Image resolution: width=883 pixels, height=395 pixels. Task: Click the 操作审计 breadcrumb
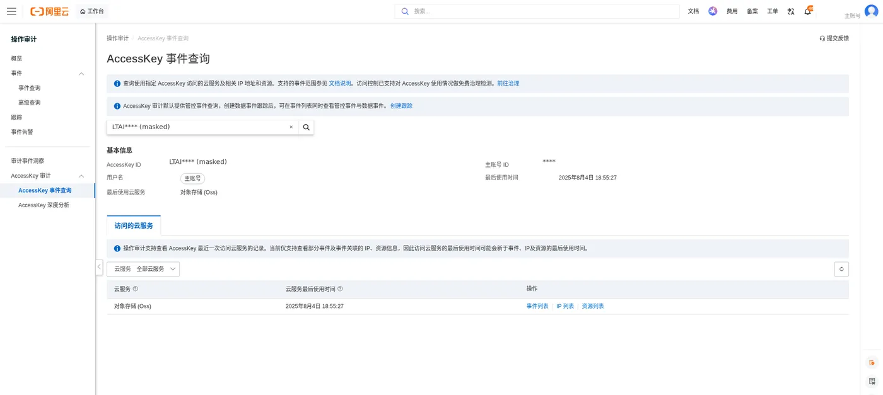[x=117, y=38]
